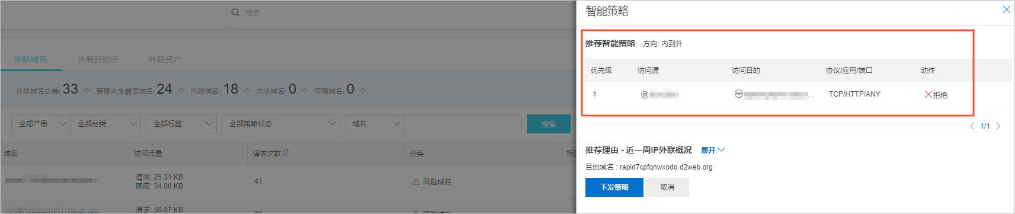The width and height of the screenshot is (1015, 214).
Task: Click 关注域名 count 0
Action: point(292,89)
